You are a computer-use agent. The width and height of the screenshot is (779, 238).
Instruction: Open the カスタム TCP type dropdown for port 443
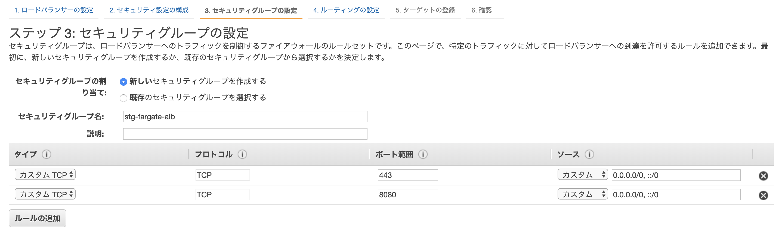coord(45,175)
